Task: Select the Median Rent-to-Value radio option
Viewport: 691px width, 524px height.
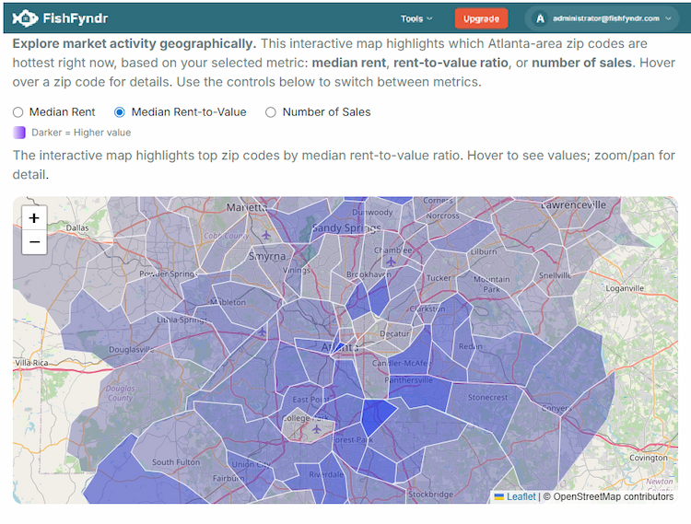Action: [x=120, y=112]
